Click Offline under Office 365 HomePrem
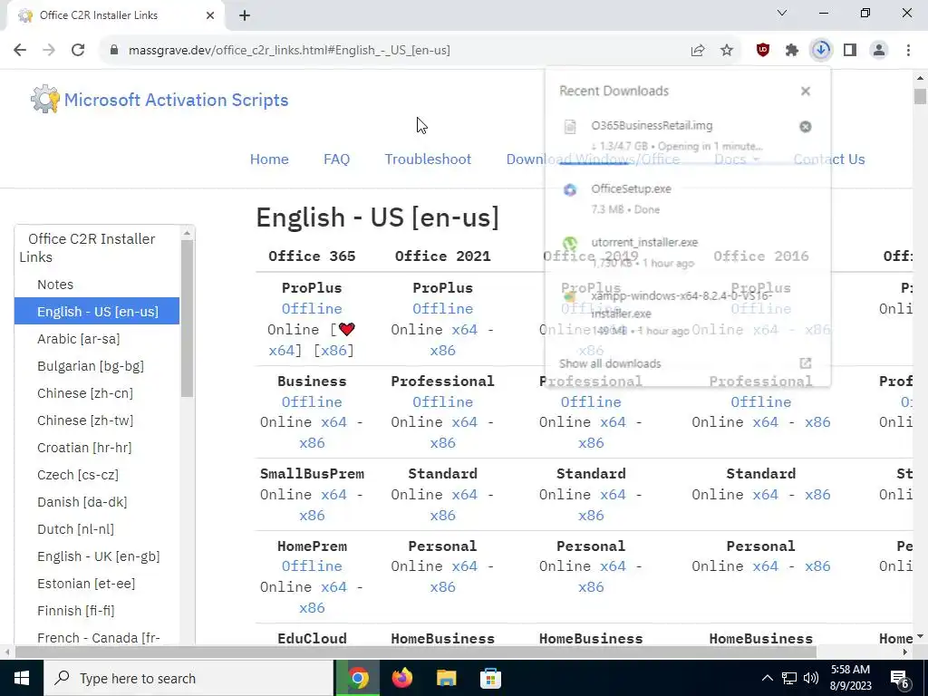Image resolution: width=928 pixels, height=696 pixels. tap(312, 566)
